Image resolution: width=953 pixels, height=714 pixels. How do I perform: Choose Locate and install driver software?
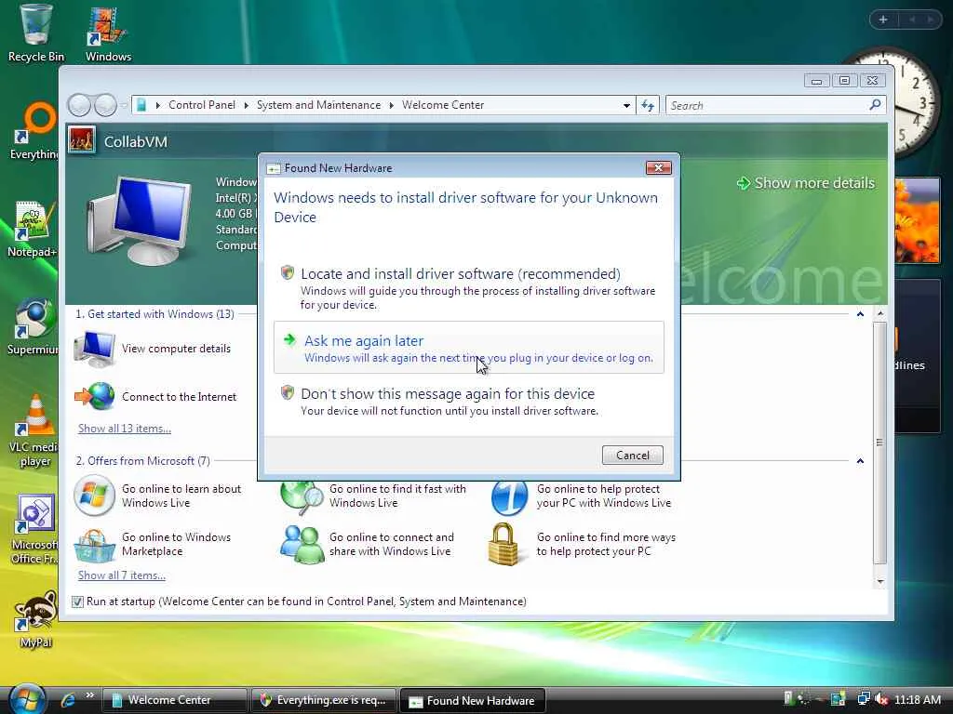(469, 288)
